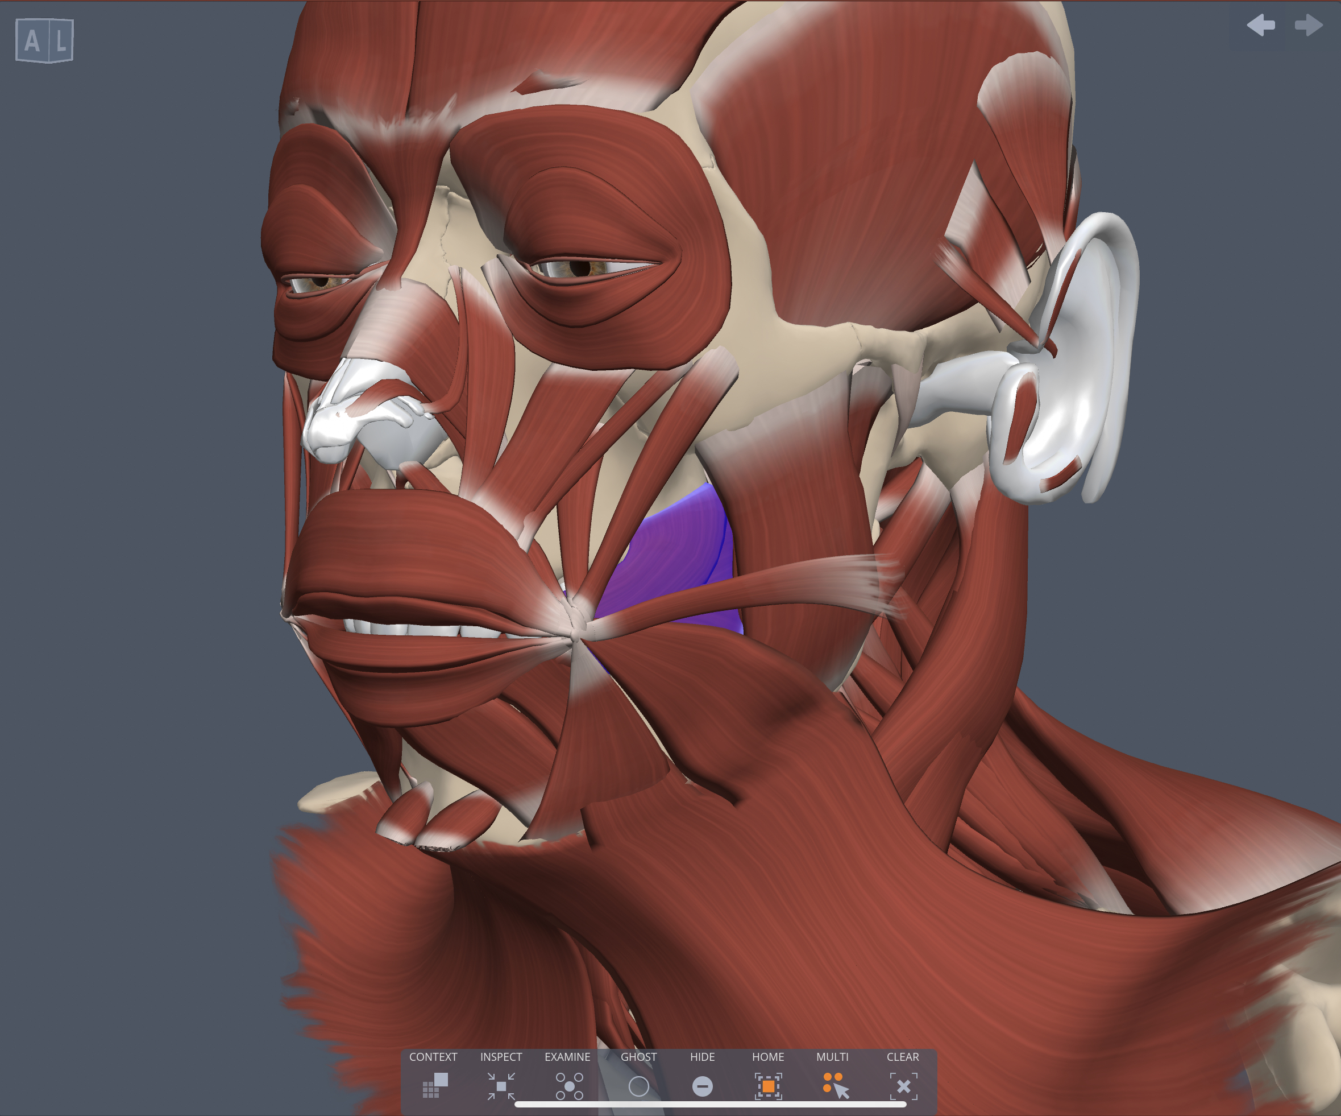1341x1116 pixels.
Task: Toggle GHOST transparency mode
Action: 638,1086
